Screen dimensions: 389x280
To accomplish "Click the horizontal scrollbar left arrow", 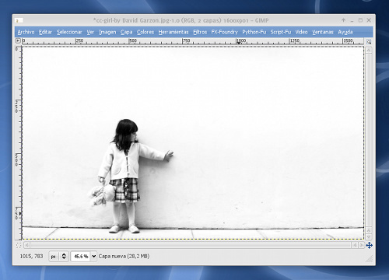I will click(27, 245).
